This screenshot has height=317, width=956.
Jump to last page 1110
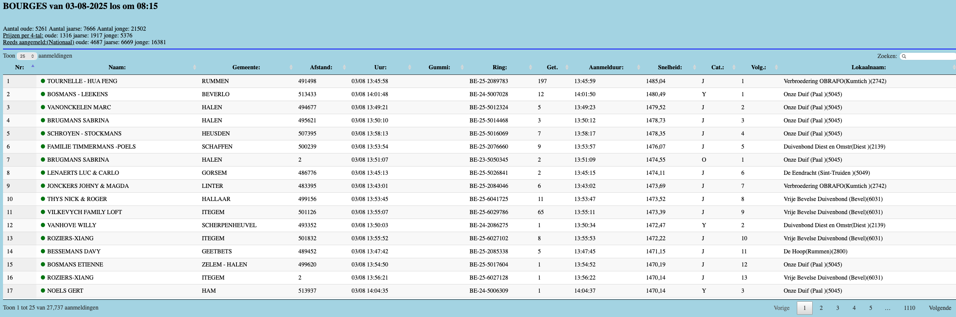click(x=909, y=308)
